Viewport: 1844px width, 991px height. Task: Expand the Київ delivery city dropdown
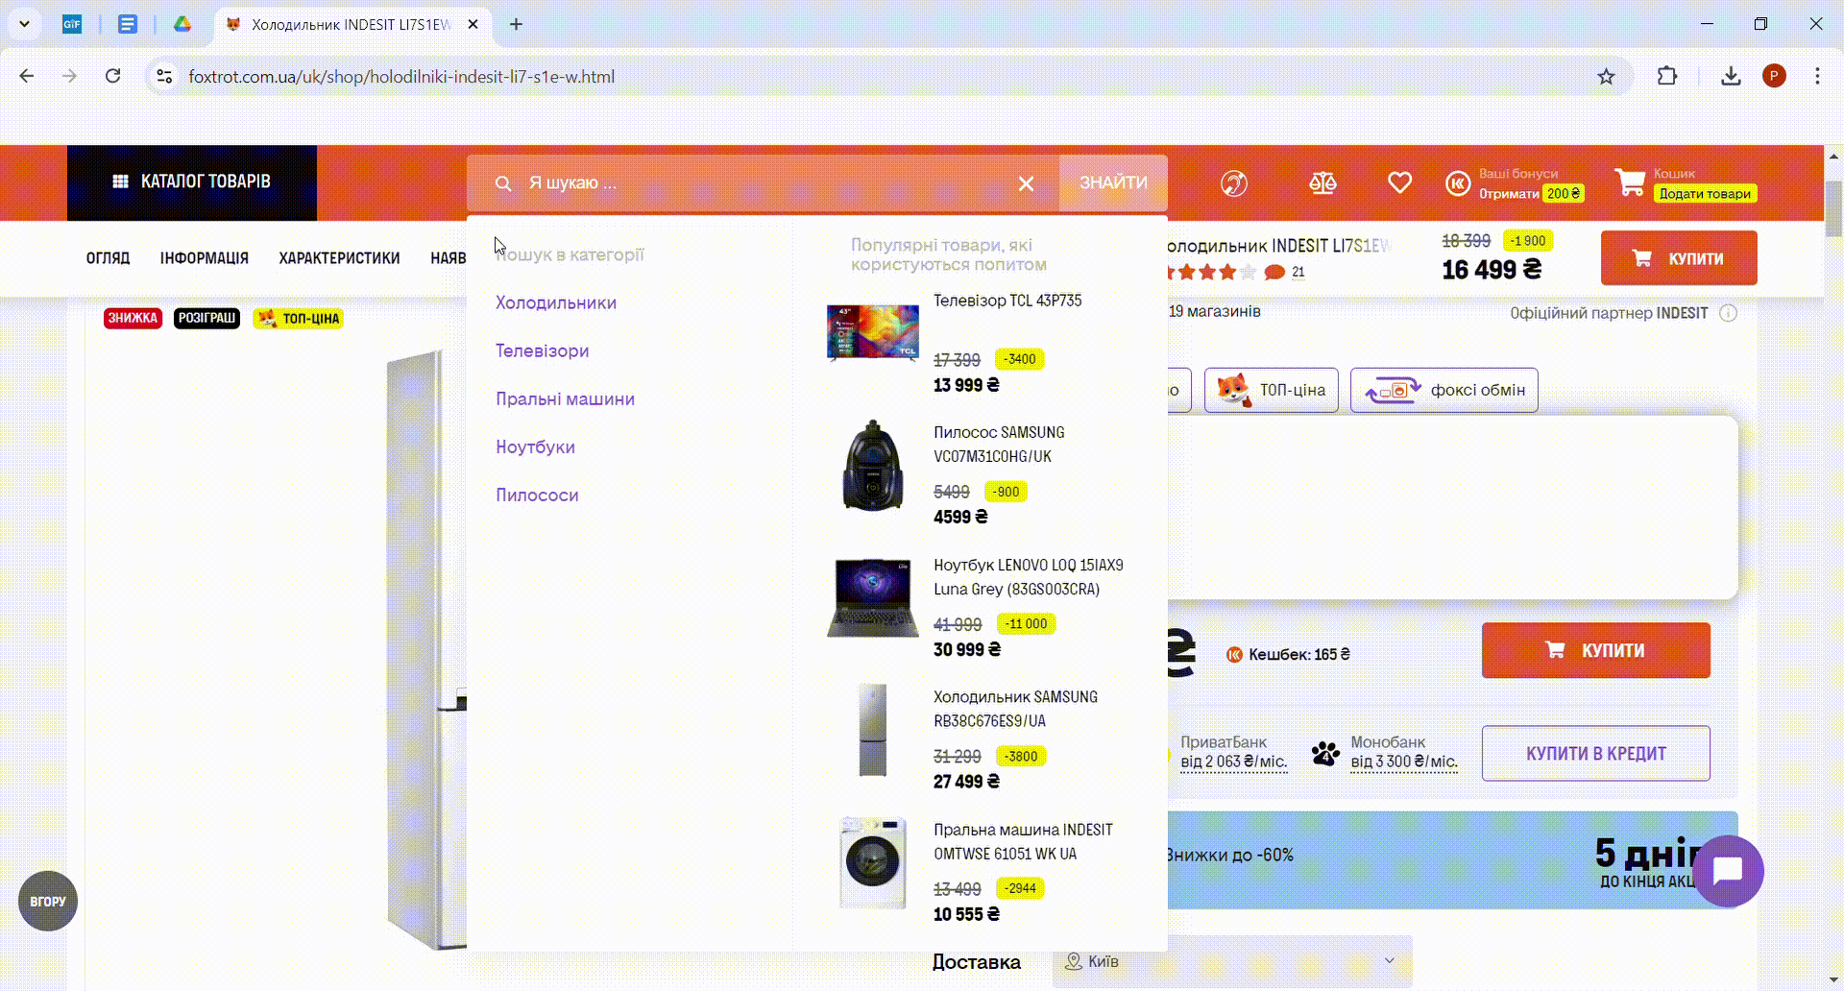click(x=1232, y=961)
